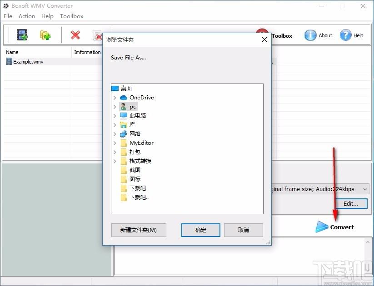Select the OneDrive cloud icon
The image size is (374, 286).
(123, 98)
